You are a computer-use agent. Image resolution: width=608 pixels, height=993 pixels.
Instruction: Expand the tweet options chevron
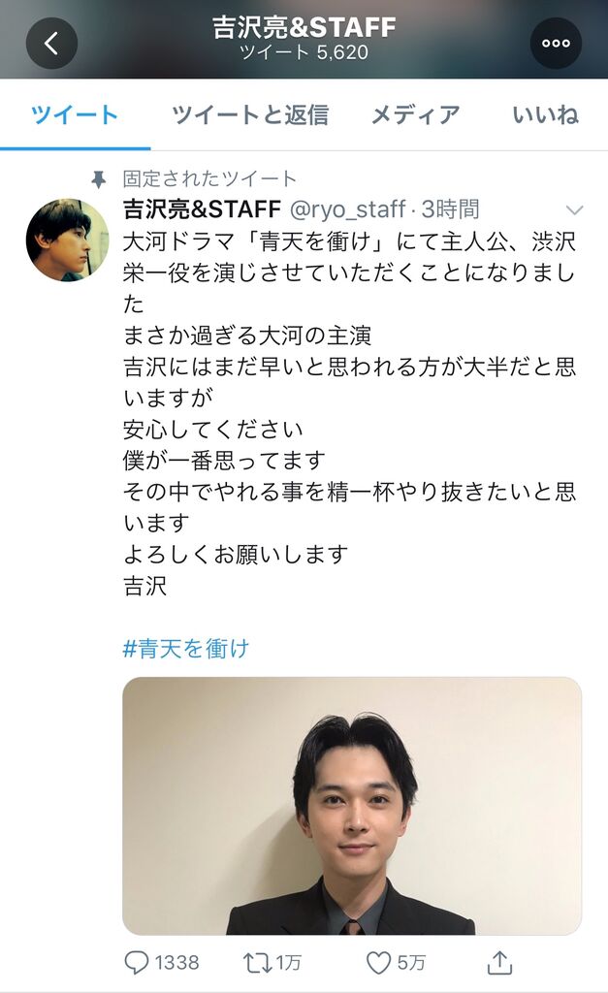574,209
